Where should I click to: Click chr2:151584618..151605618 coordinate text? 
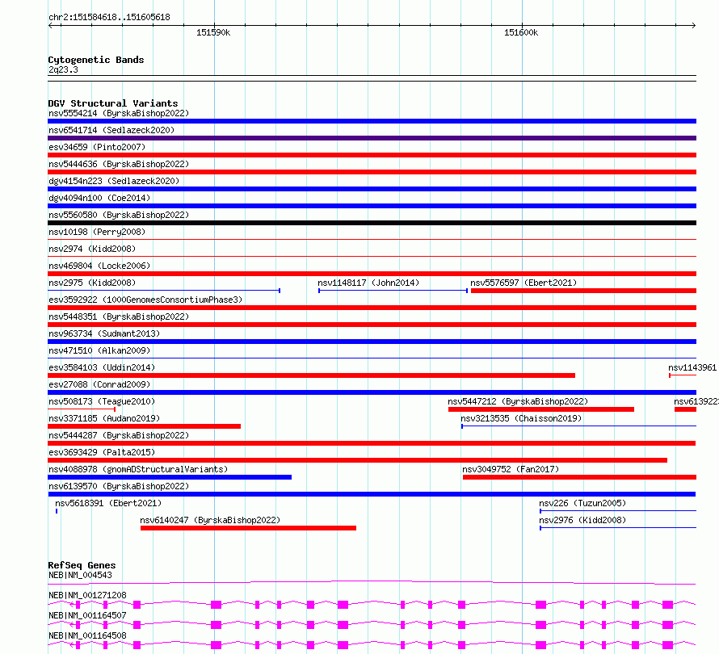pos(109,18)
